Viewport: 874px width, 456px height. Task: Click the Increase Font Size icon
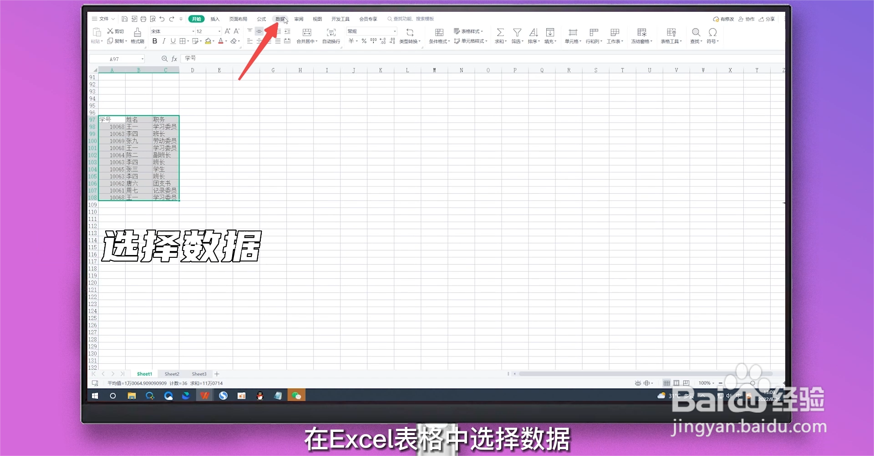pos(228,31)
